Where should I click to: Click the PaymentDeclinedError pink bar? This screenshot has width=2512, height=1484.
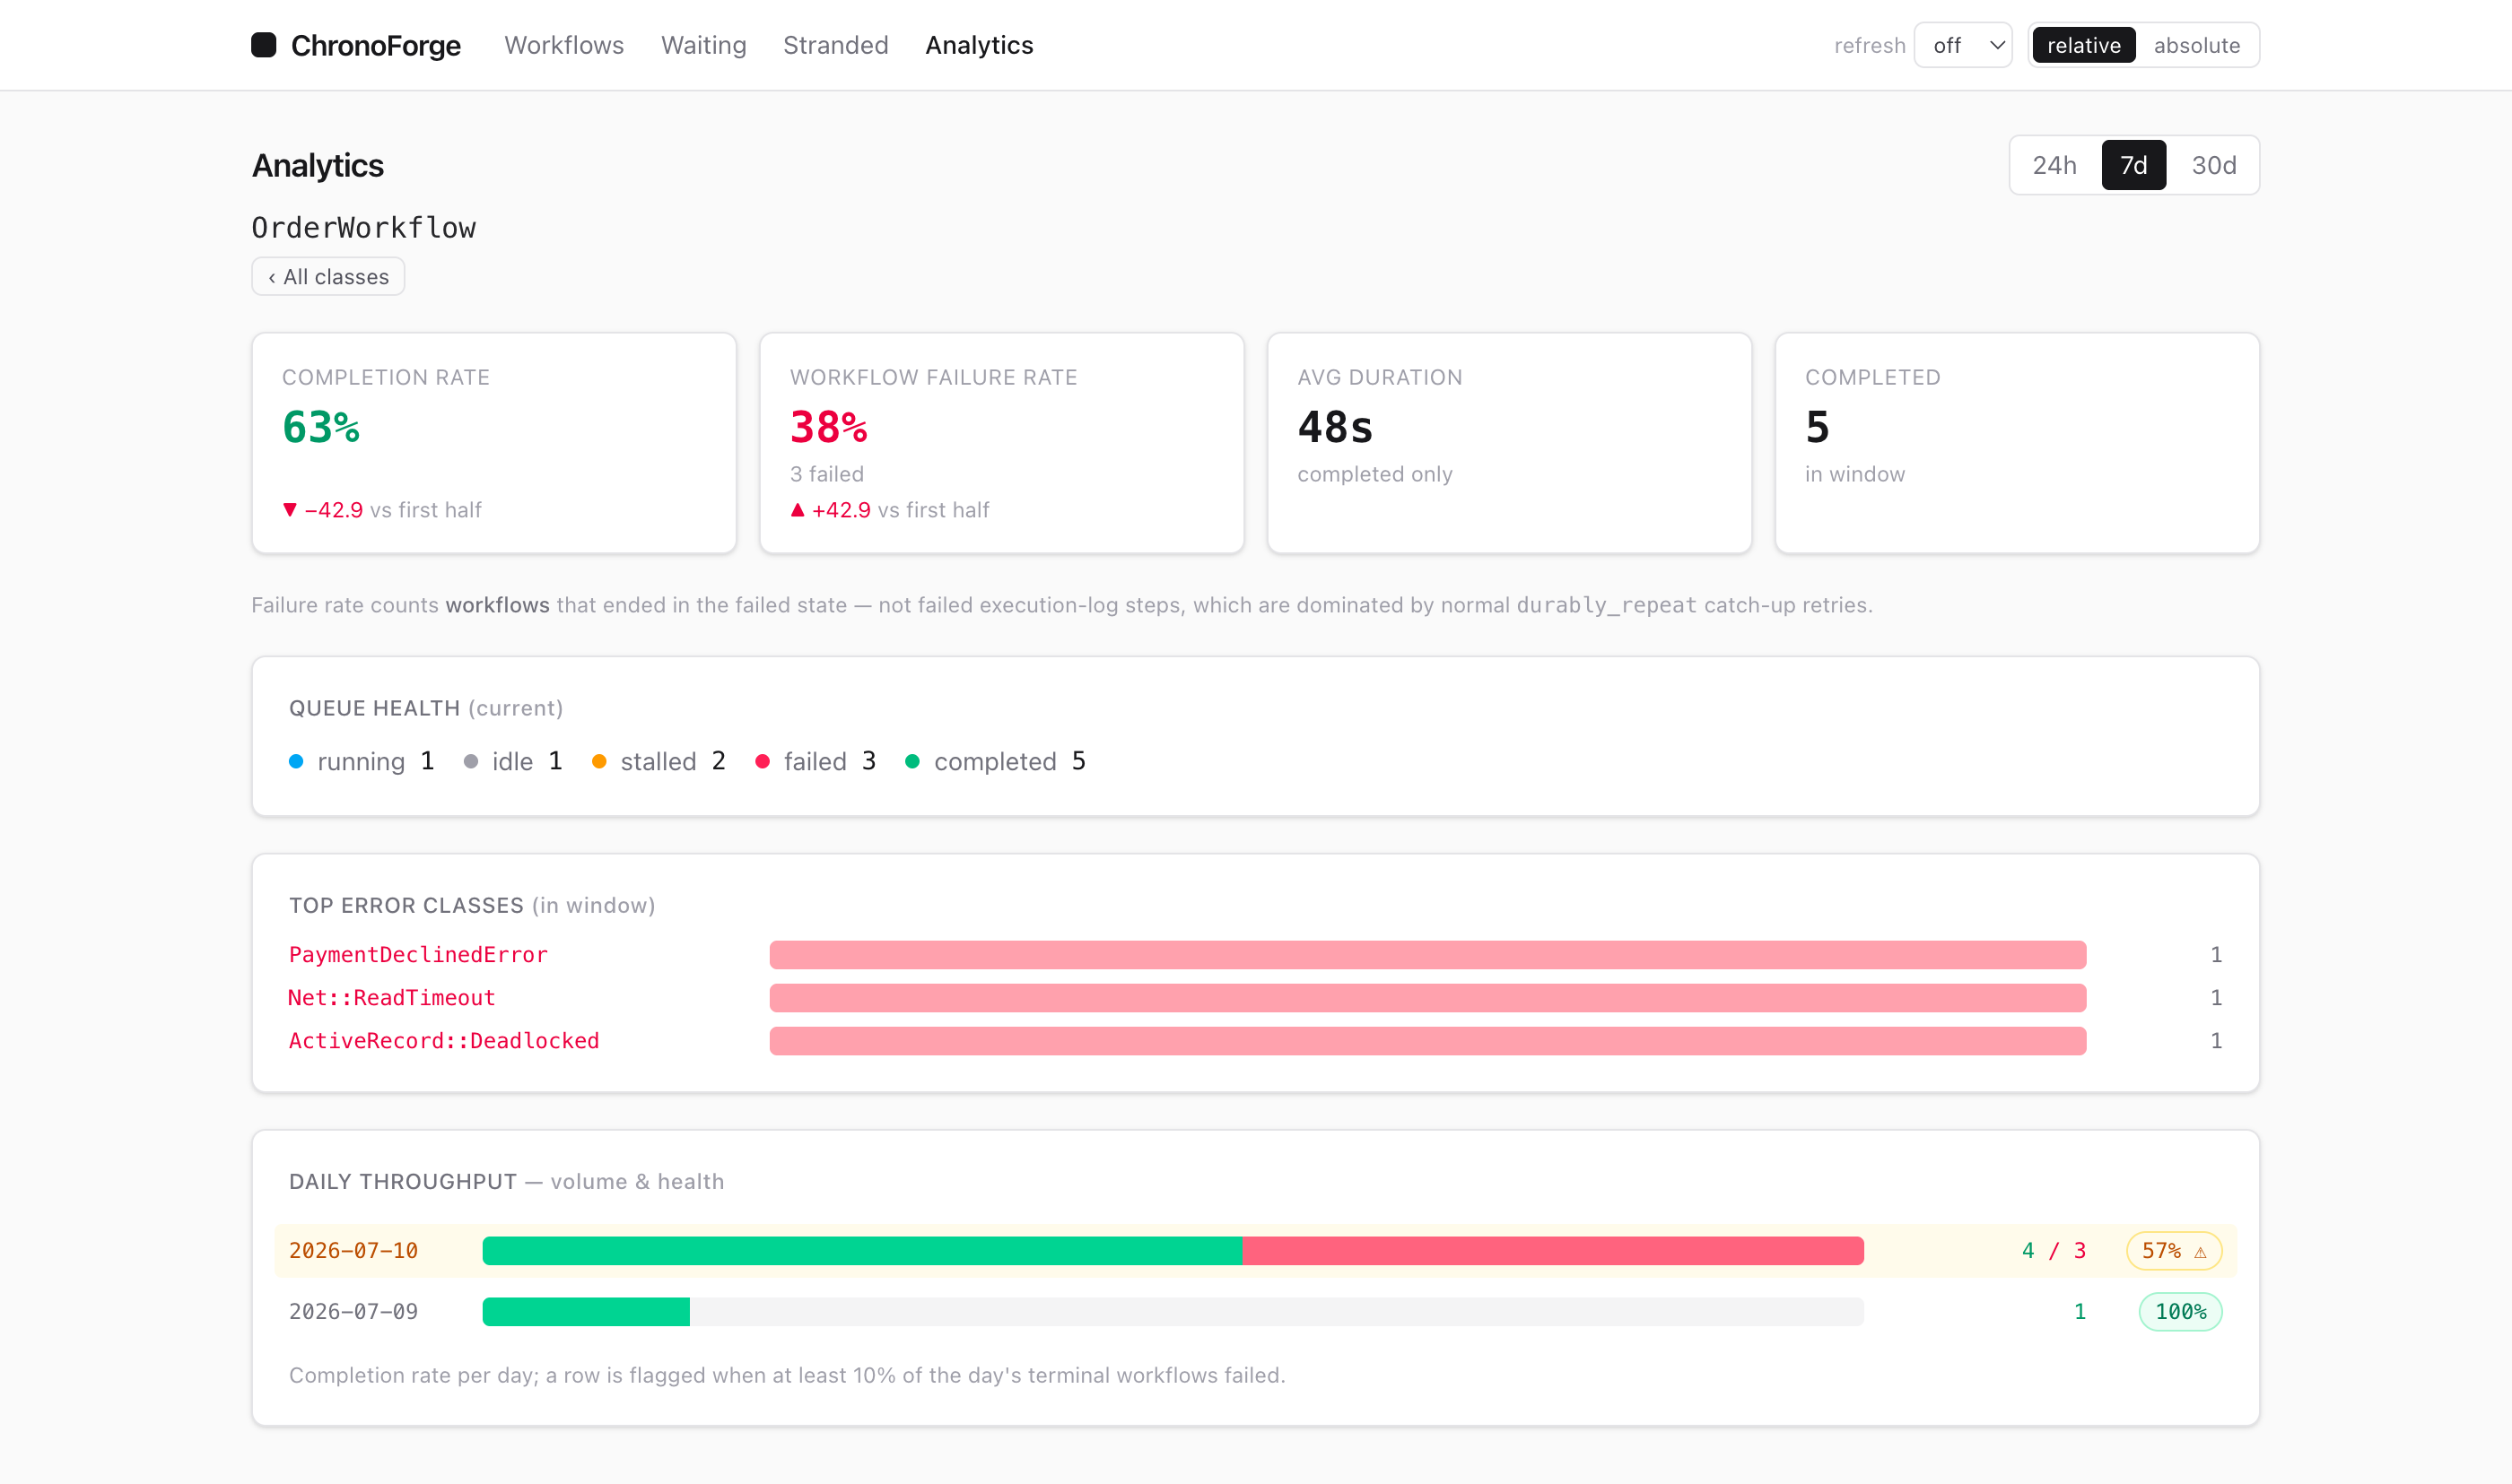[x=1427, y=954]
